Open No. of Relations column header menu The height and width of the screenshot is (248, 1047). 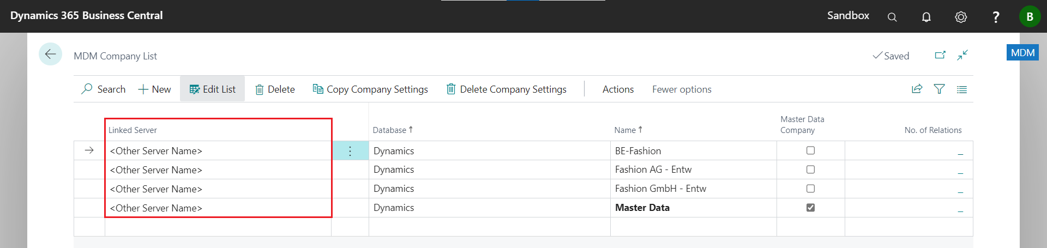click(x=933, y=130)
